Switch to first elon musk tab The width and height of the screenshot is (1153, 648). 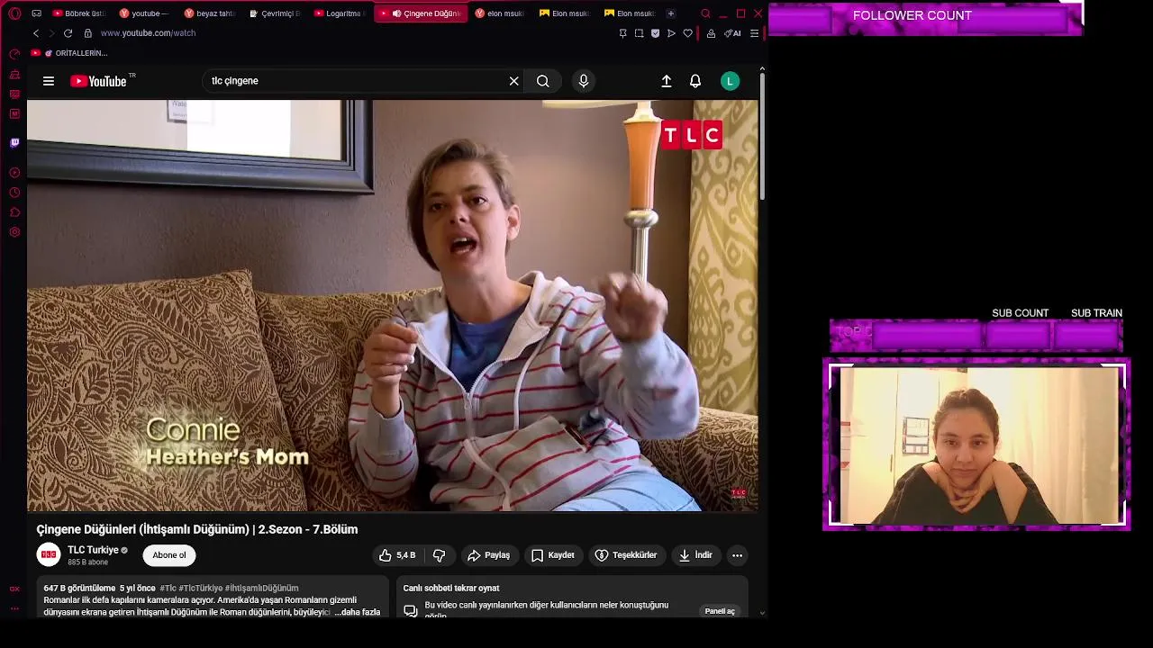[x=501, y=13]
